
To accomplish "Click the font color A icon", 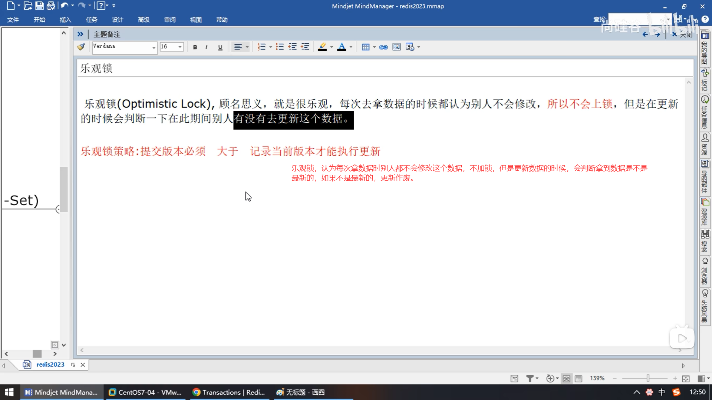I will point(342,47).
